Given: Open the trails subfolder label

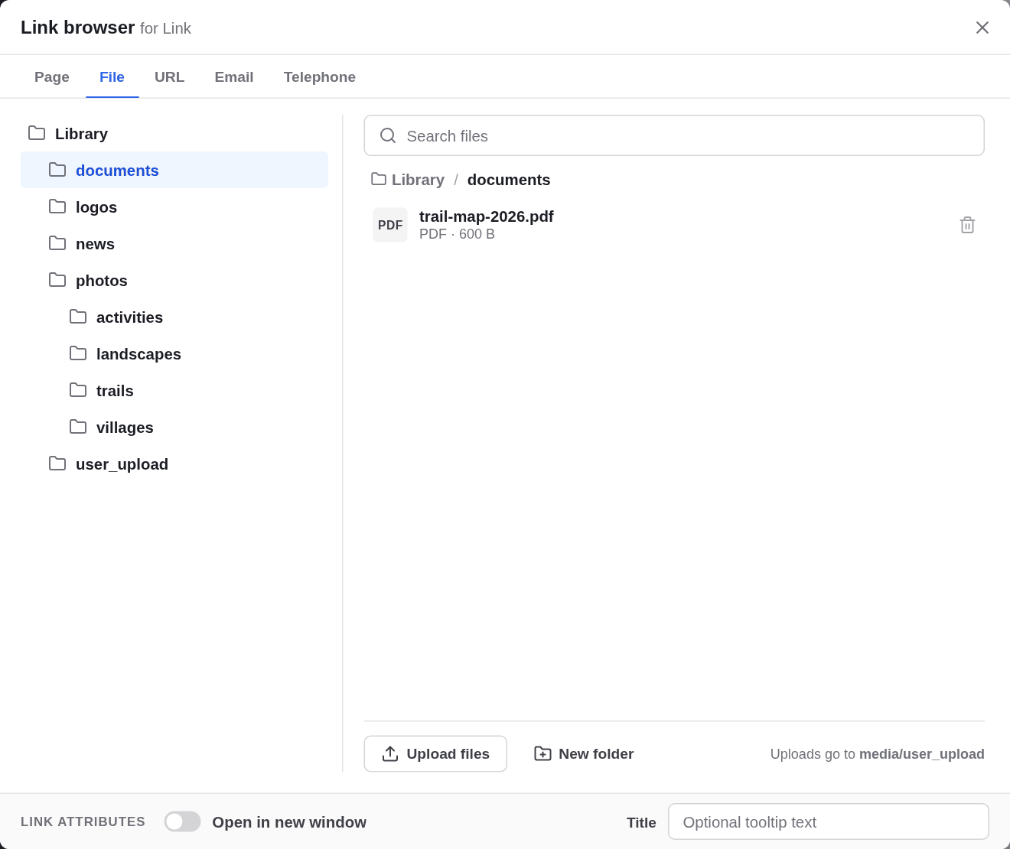Looking at the screenshot, I should 115,391.
